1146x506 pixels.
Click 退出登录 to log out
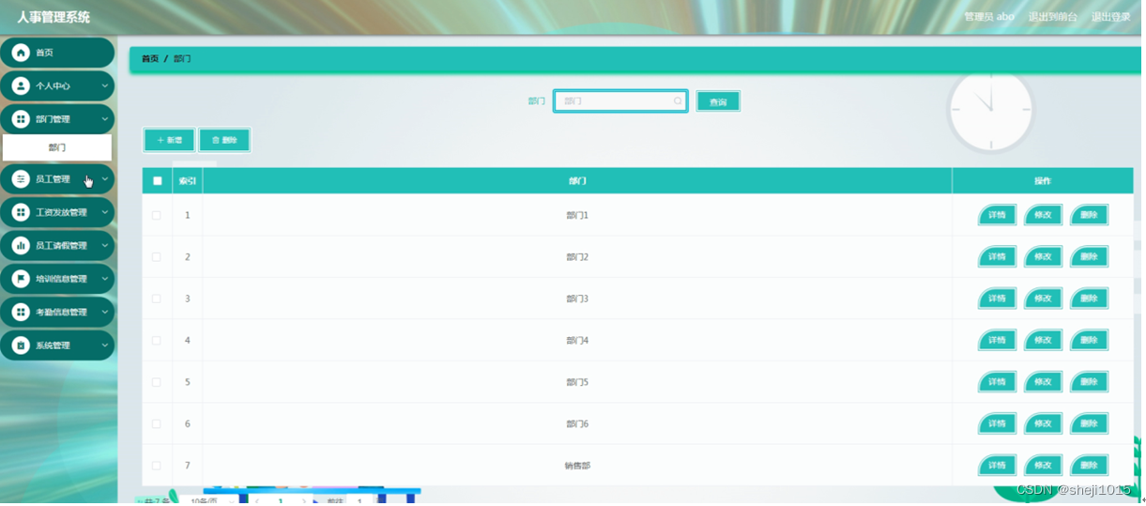[x=1110, y=17]
